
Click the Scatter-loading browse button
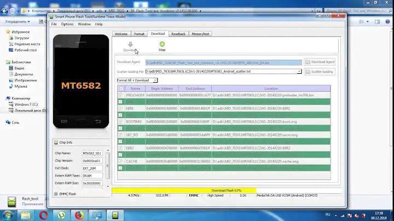pyautogui.click(x=320, y=72)
